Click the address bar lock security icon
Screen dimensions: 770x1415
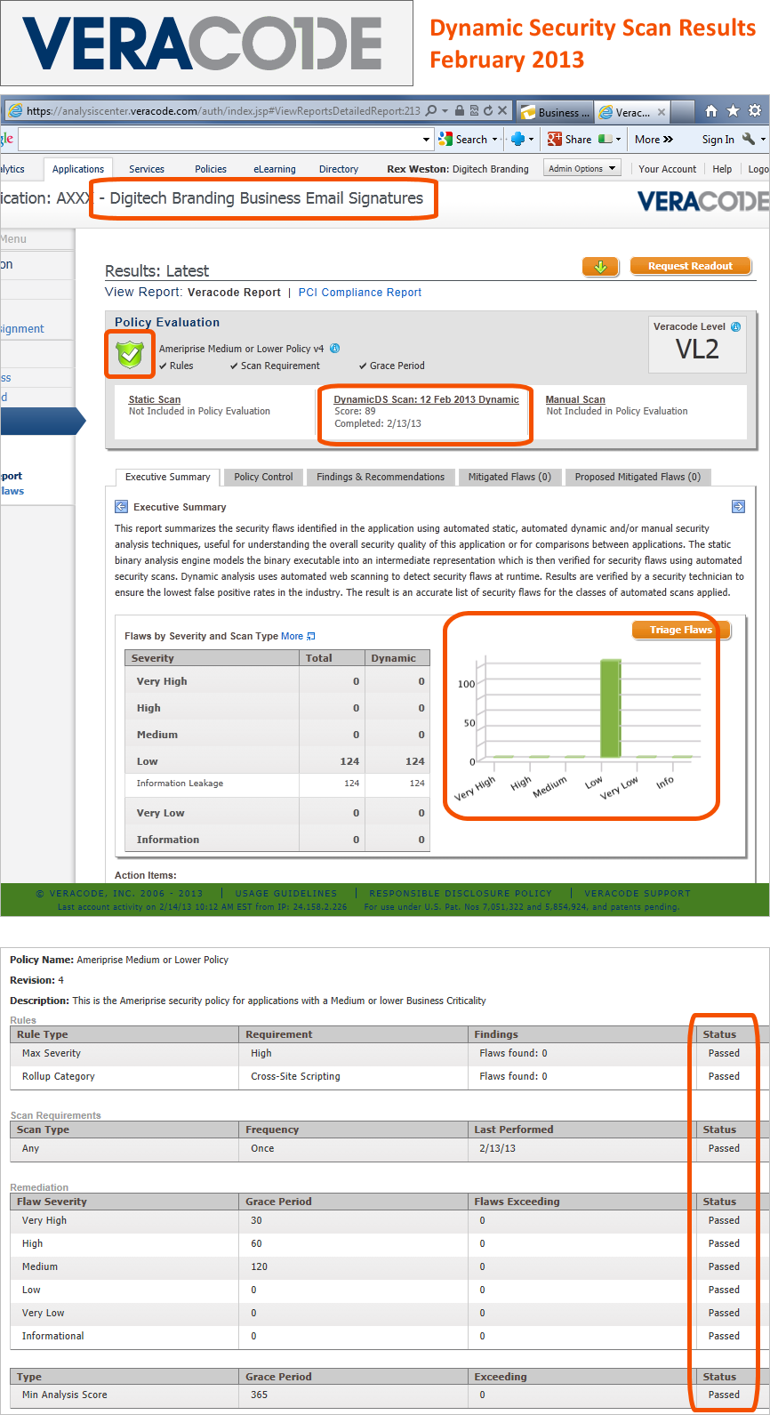coord(459,111)
